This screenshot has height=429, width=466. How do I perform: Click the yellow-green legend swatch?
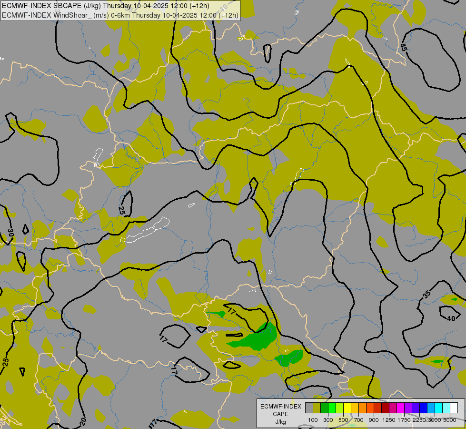coord(340,408)
